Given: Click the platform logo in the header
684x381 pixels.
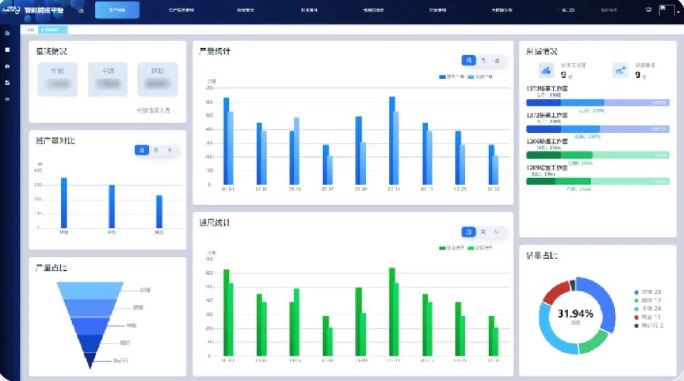Looking at the screenshot, I should 11,9.
